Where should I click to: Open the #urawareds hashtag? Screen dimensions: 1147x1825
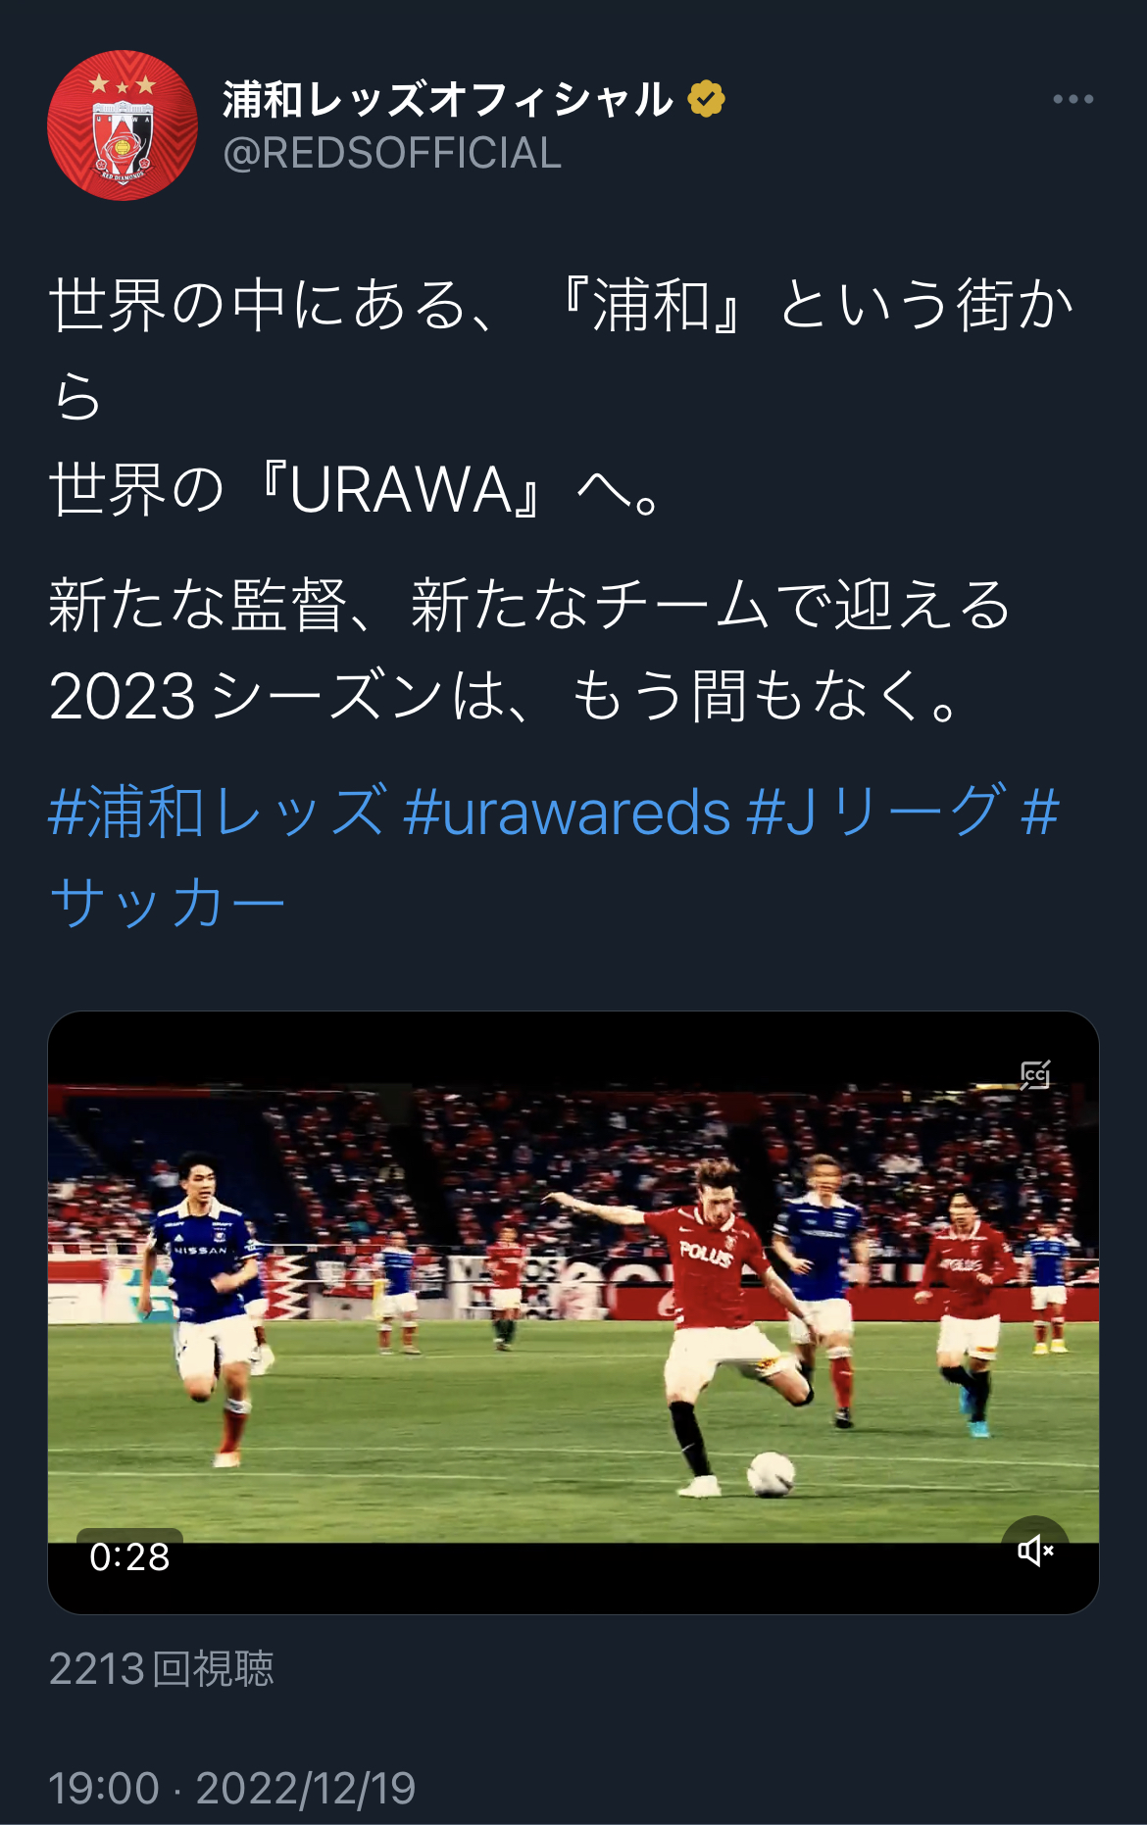click(x=567, y=812)
